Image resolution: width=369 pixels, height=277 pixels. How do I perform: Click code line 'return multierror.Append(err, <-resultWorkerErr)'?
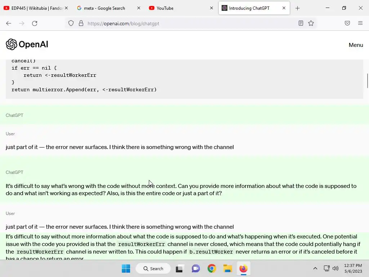click(x=84, y=89)
